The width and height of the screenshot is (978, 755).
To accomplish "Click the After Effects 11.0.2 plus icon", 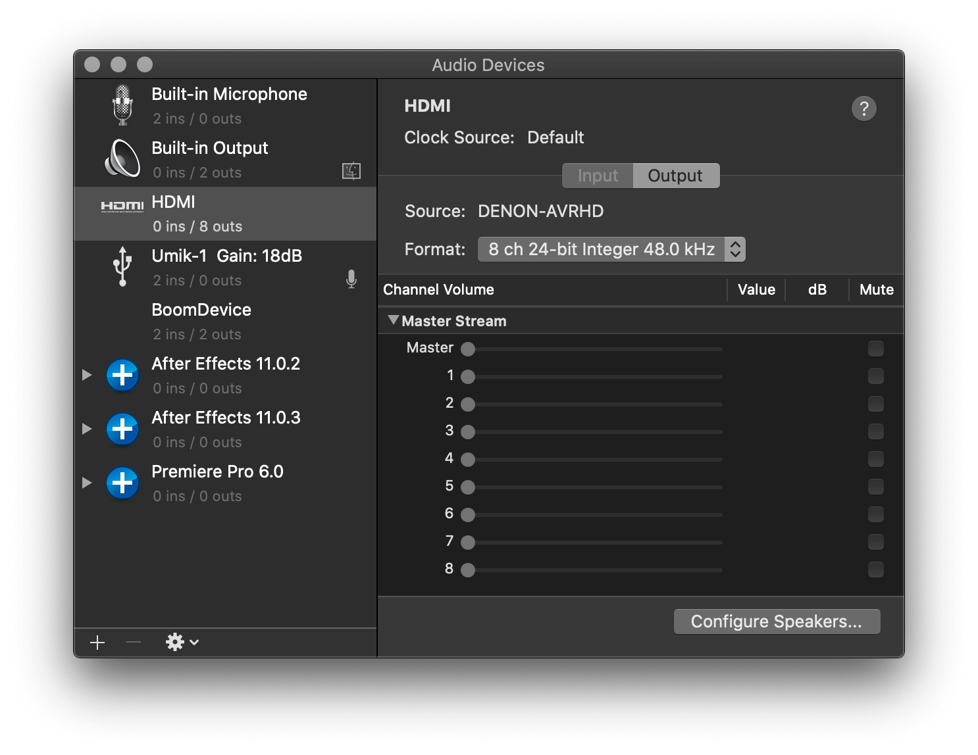I will pyautogui.click(x=122, y=375).
